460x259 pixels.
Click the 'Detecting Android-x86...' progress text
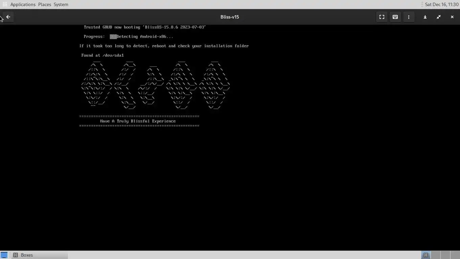click(145, 36)
